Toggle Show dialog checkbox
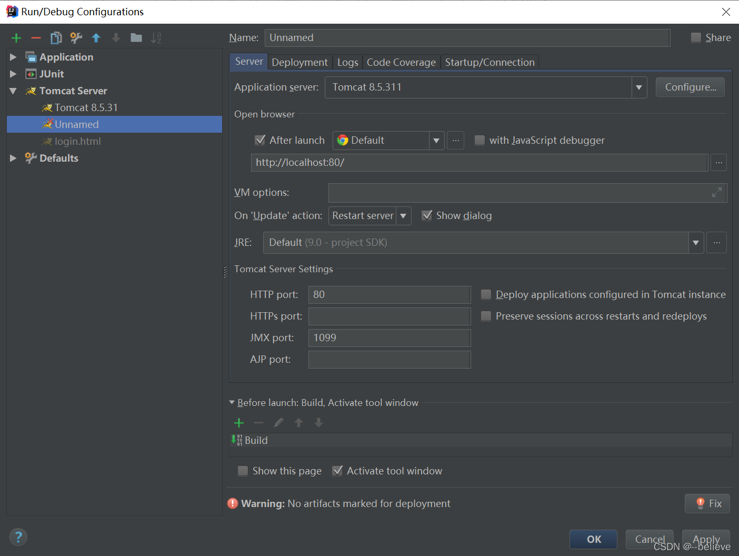 tap(427, 215)
